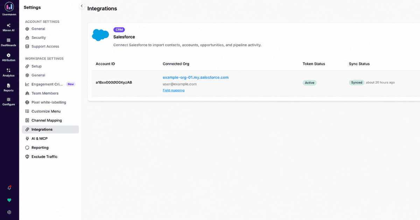Image resolution: width=420 pixels, height=220 pixels.
Task: Click the Connected Org column header
Action: tap(176, 64)
